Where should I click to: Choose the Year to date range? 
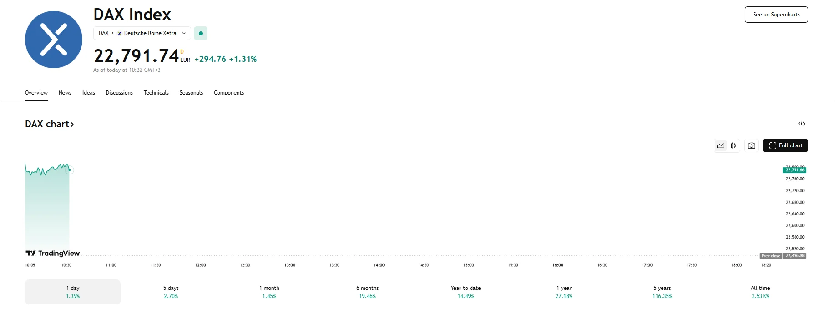(466, 292)
